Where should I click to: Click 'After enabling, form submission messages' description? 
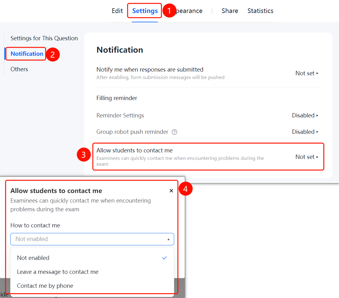(160, 77)
